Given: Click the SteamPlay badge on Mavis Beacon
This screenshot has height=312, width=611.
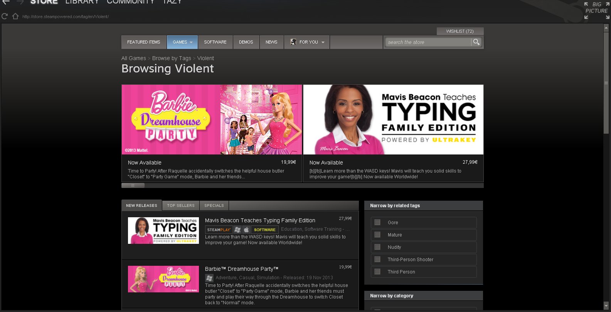Looking at the screenshot, I should [x=219, y=230].
